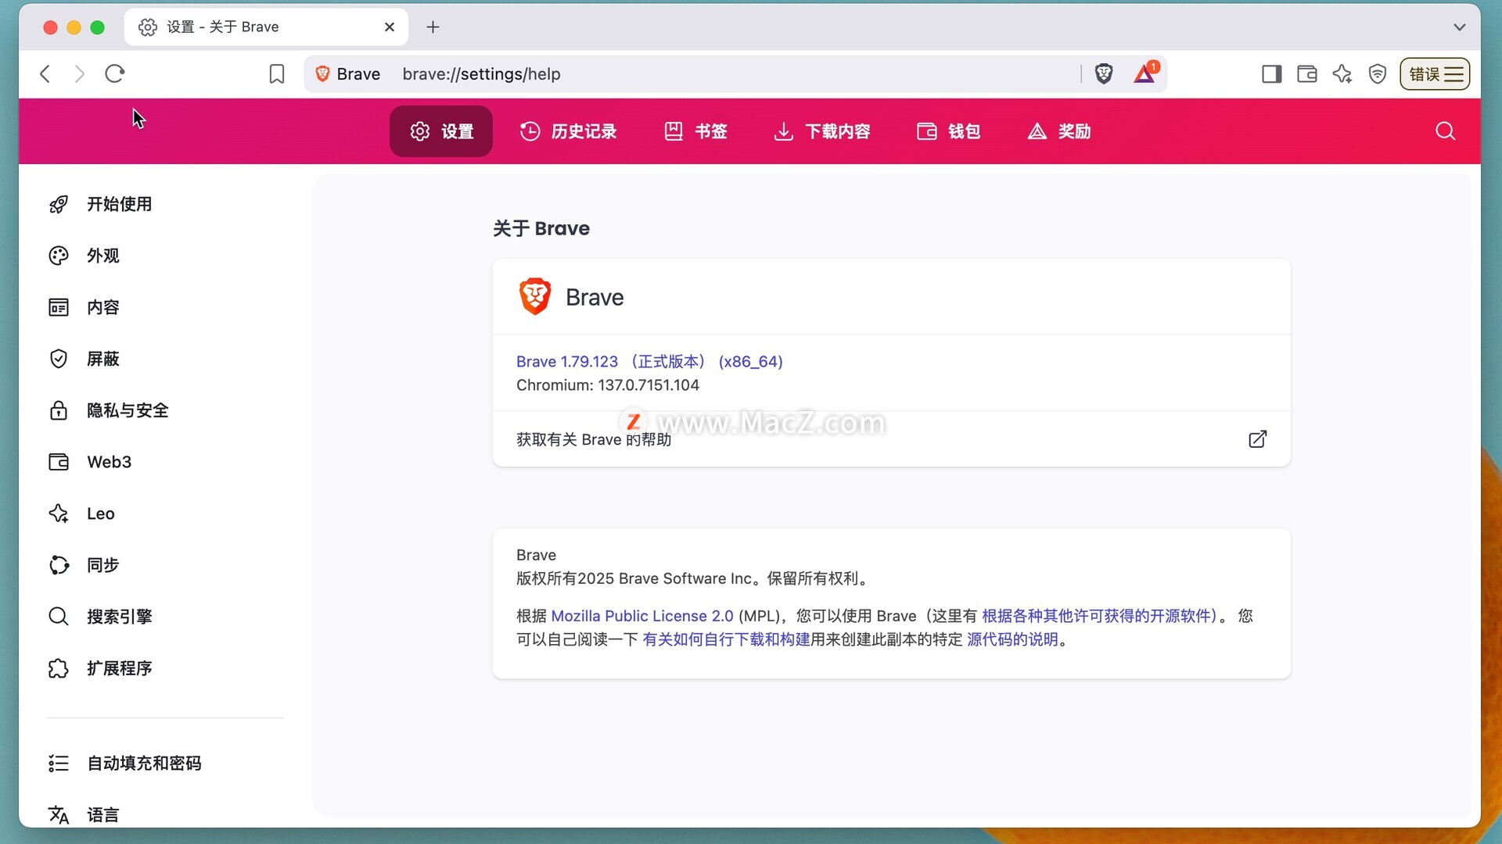Click the magnifier icon beside 搜索引擎
Viewport: 1502px width, 844px height.
pyautogui.click(x=59, y=617)
